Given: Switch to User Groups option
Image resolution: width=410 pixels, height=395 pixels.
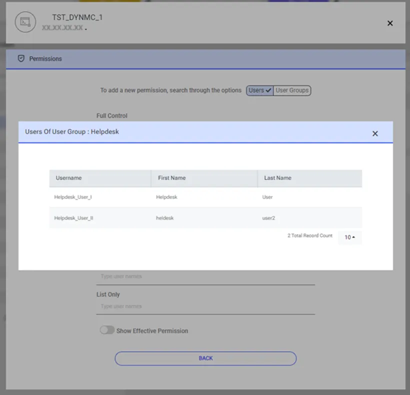Looking at the screenshot, I should click(292, 90).
